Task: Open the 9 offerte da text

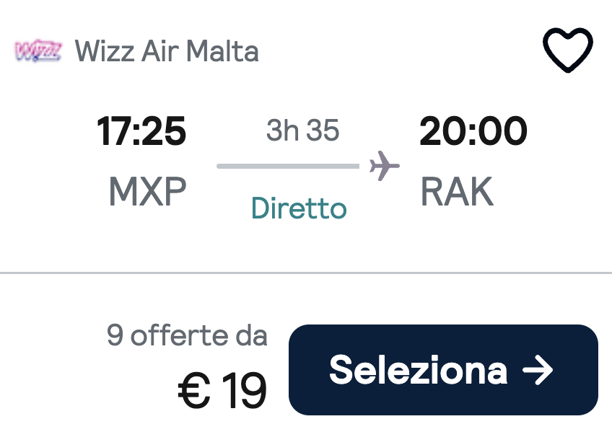Action: [x=187, y=335]
